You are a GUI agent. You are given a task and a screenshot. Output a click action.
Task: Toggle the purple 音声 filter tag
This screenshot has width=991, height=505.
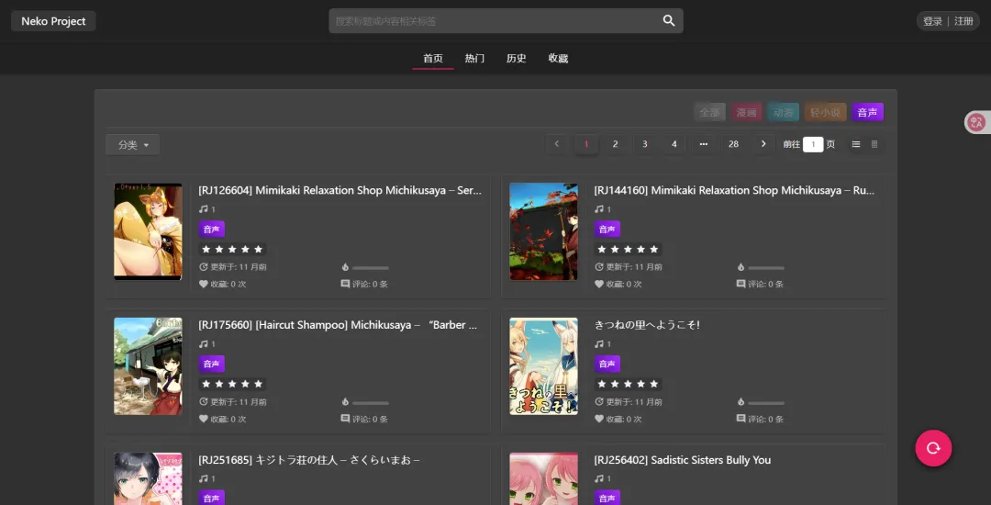[868, 113]
